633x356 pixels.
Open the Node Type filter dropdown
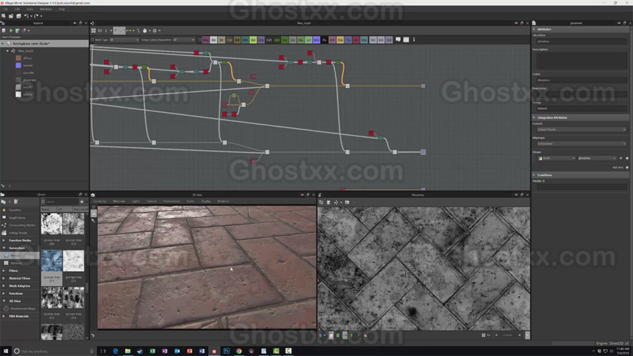point(124,40)
